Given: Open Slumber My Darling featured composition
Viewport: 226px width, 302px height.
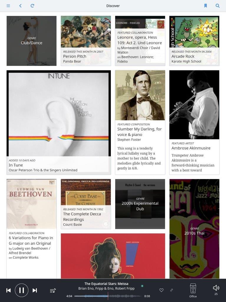Looking at the screenshot, I should [x=140, y=122].
